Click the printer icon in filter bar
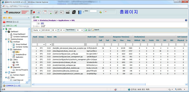 point(89,30)
